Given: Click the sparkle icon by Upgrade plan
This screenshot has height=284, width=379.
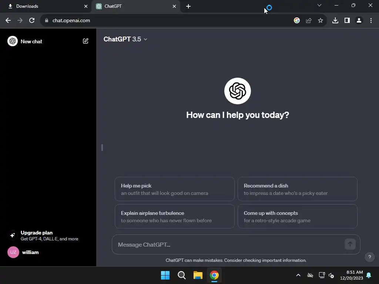Looking at the screenshot, I should [13, 235].
